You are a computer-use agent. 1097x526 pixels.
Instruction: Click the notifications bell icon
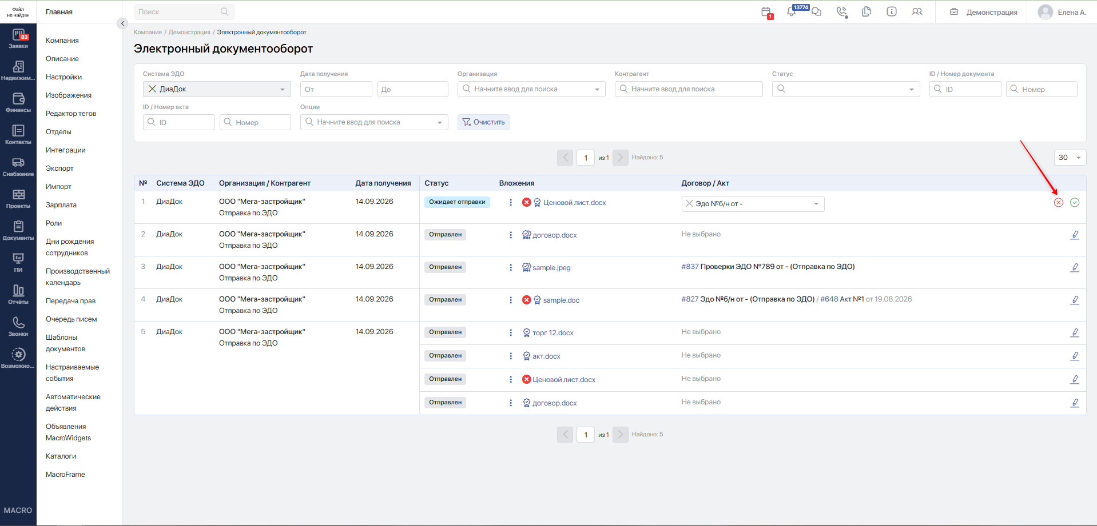coord(792,11)
